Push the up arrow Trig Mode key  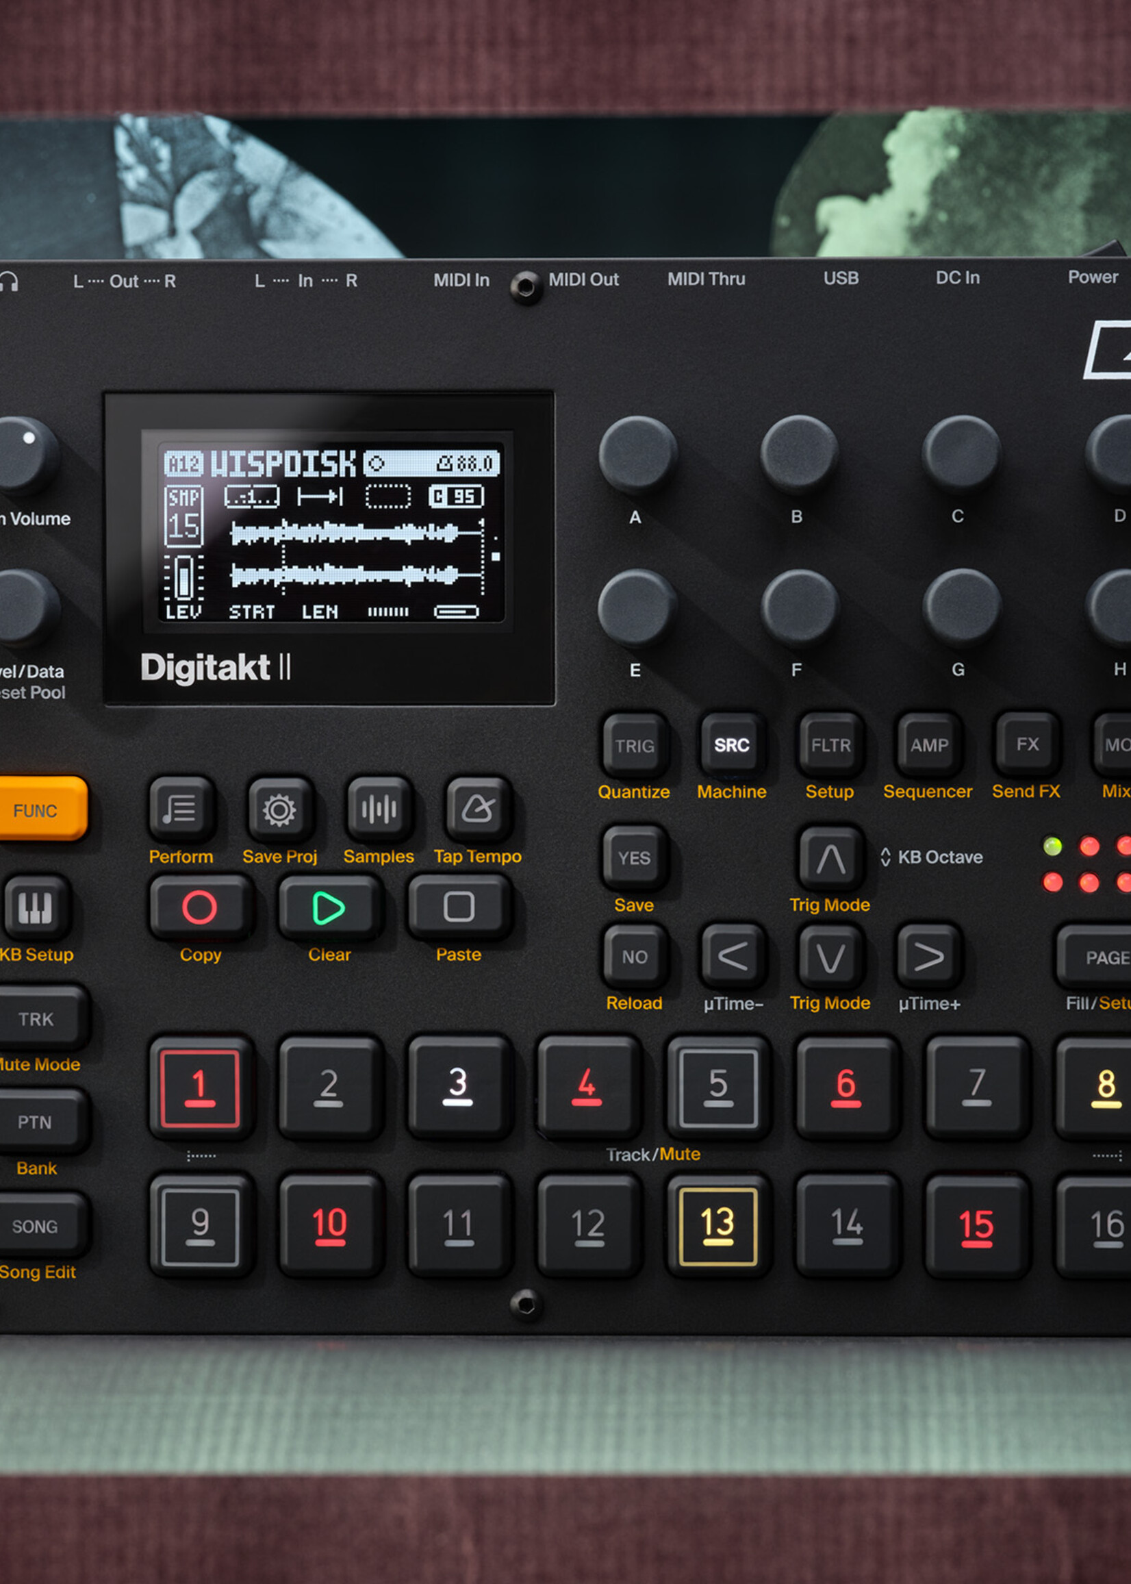coord(830,859)
